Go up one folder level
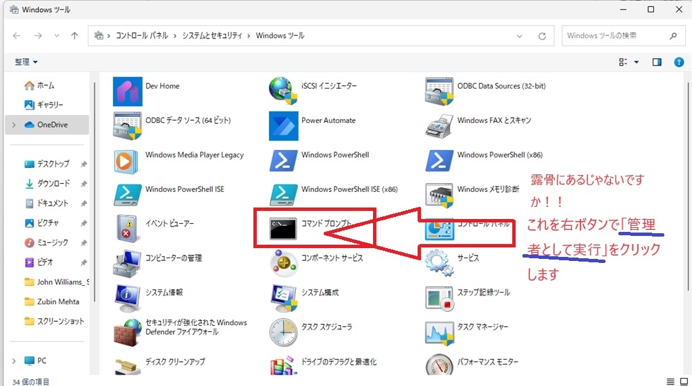The width and height of the screenshot is (692, 386). coord(74,36)
